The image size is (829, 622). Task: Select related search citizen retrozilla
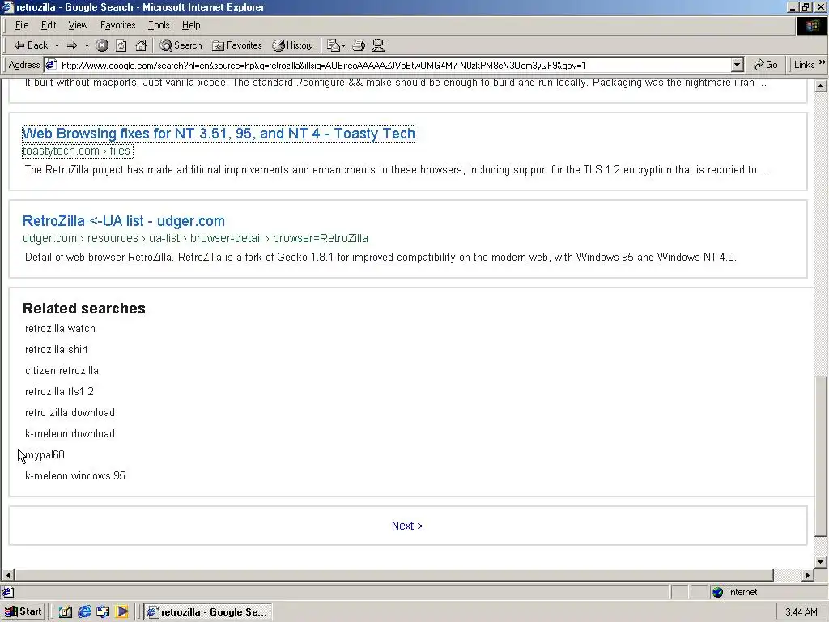(62, 371)
